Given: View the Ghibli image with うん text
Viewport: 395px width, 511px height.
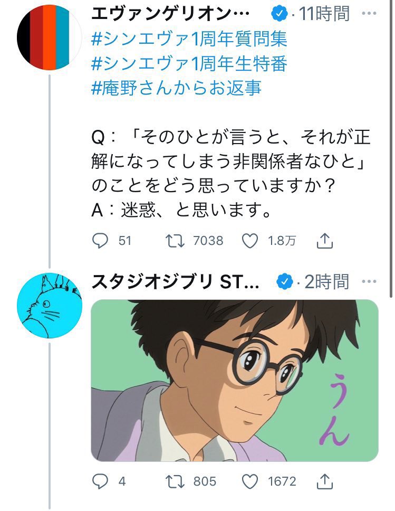Looking at the screenshot, I should pos(235,380).
